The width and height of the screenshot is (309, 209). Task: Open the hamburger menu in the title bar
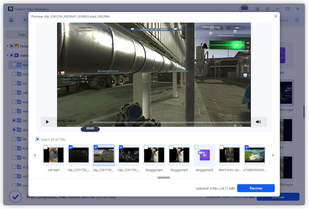[267, 8]
